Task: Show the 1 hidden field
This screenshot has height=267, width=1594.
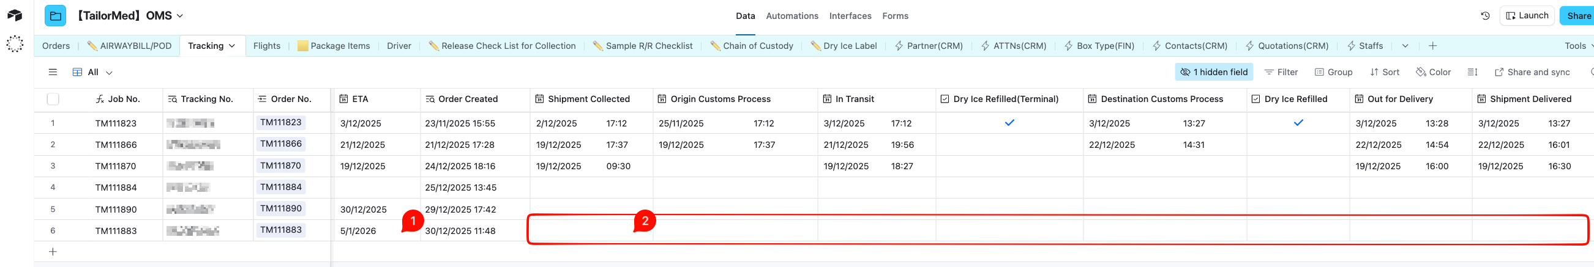Action: [1213, 72]
